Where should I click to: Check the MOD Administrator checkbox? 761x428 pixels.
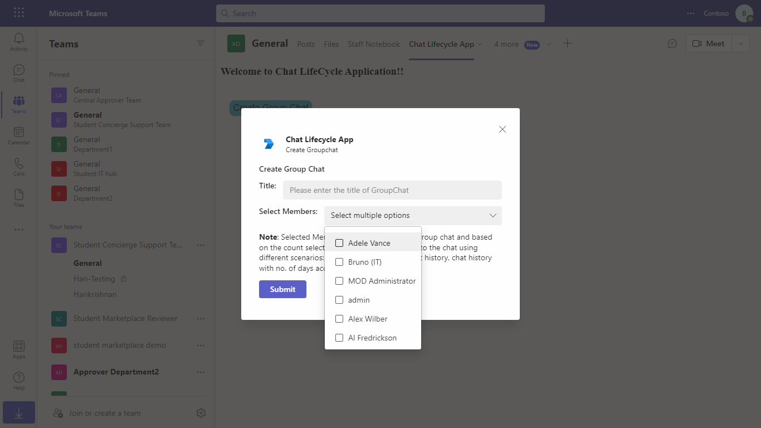tap(339, 281)
